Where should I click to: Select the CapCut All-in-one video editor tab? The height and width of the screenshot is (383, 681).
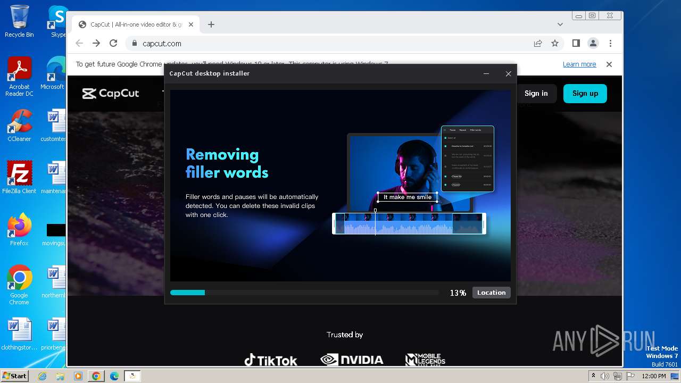point(136,24)
